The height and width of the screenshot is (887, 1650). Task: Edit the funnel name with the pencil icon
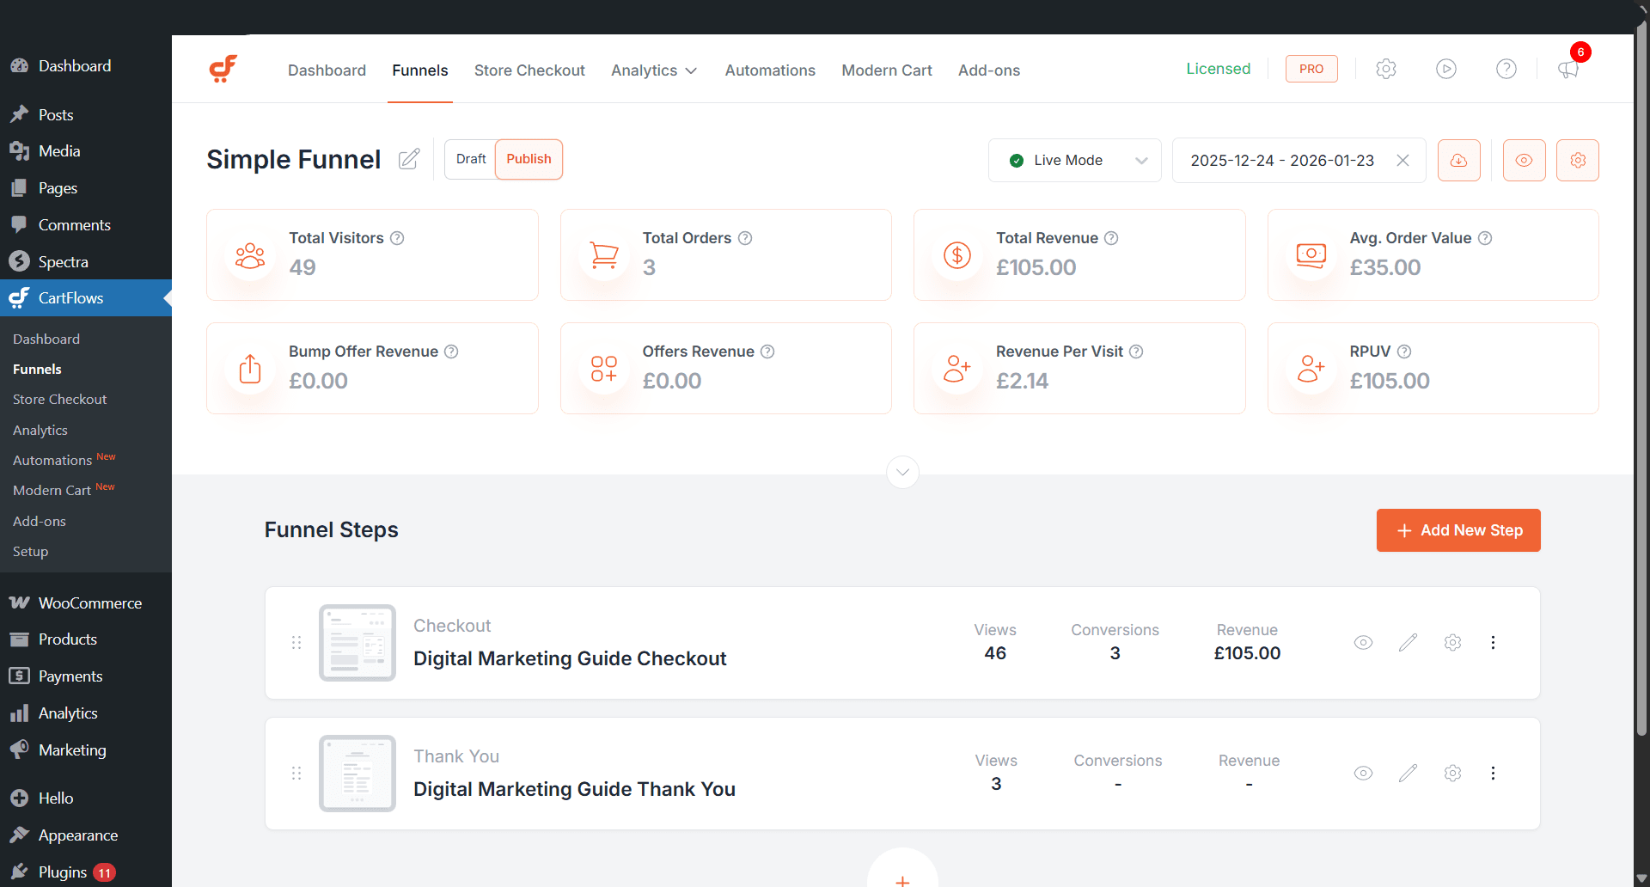point(408,159)
